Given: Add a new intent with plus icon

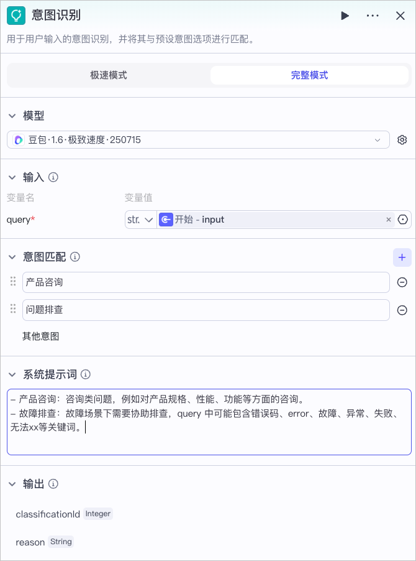Looking at the screenshot, I should (x=402, y=257).
